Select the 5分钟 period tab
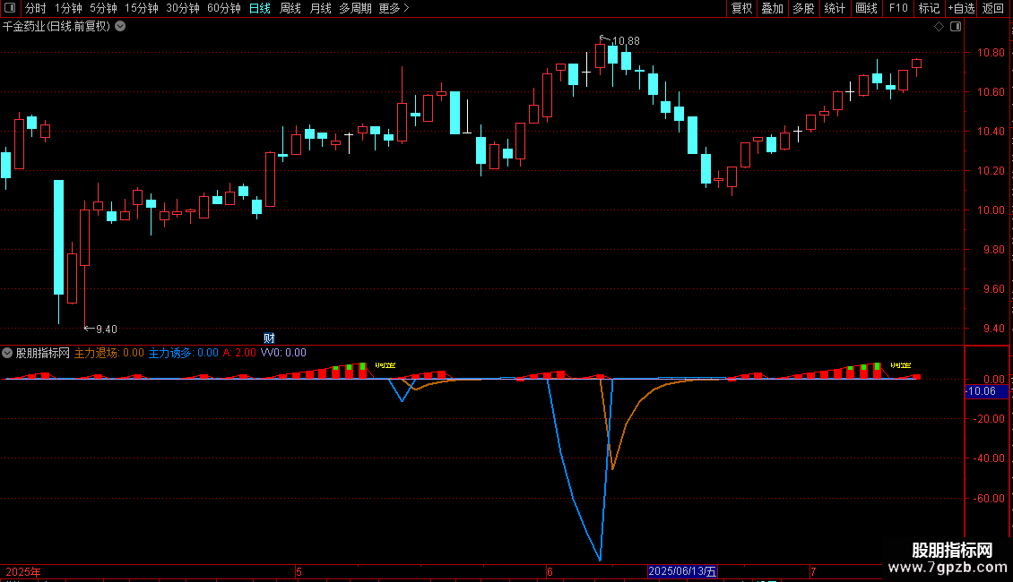Screen dimensions: 1013x582 tap(103, 8)
